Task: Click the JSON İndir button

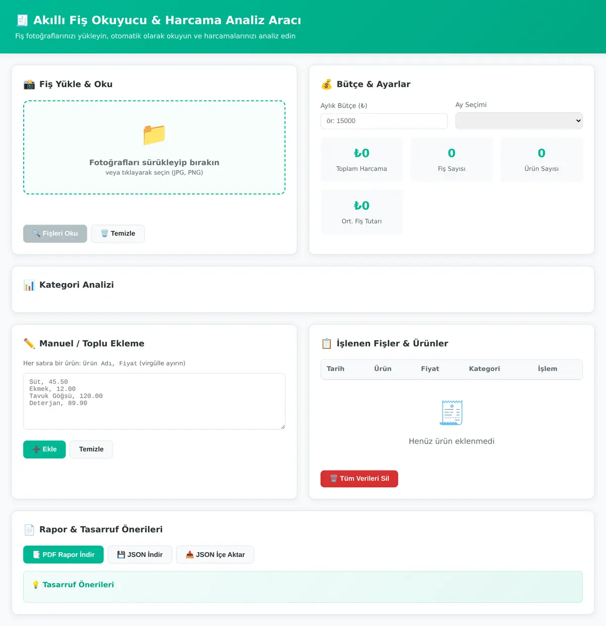Action: click(x=140, y=555)
